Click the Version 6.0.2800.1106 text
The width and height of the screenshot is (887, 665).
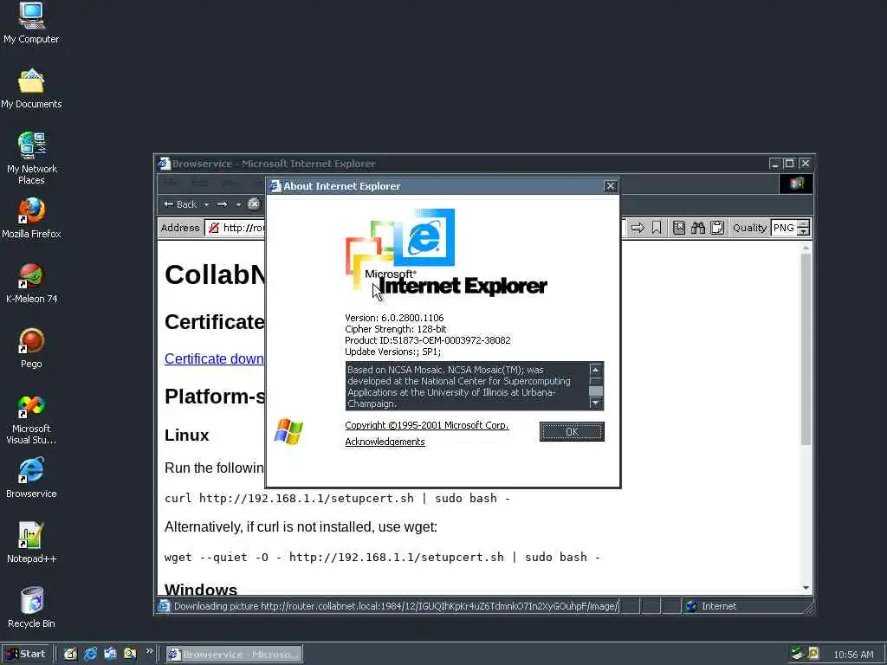[x=394, y=318]
